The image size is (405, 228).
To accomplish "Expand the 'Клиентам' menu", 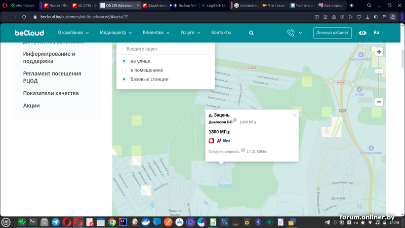I will click(156, 32).
